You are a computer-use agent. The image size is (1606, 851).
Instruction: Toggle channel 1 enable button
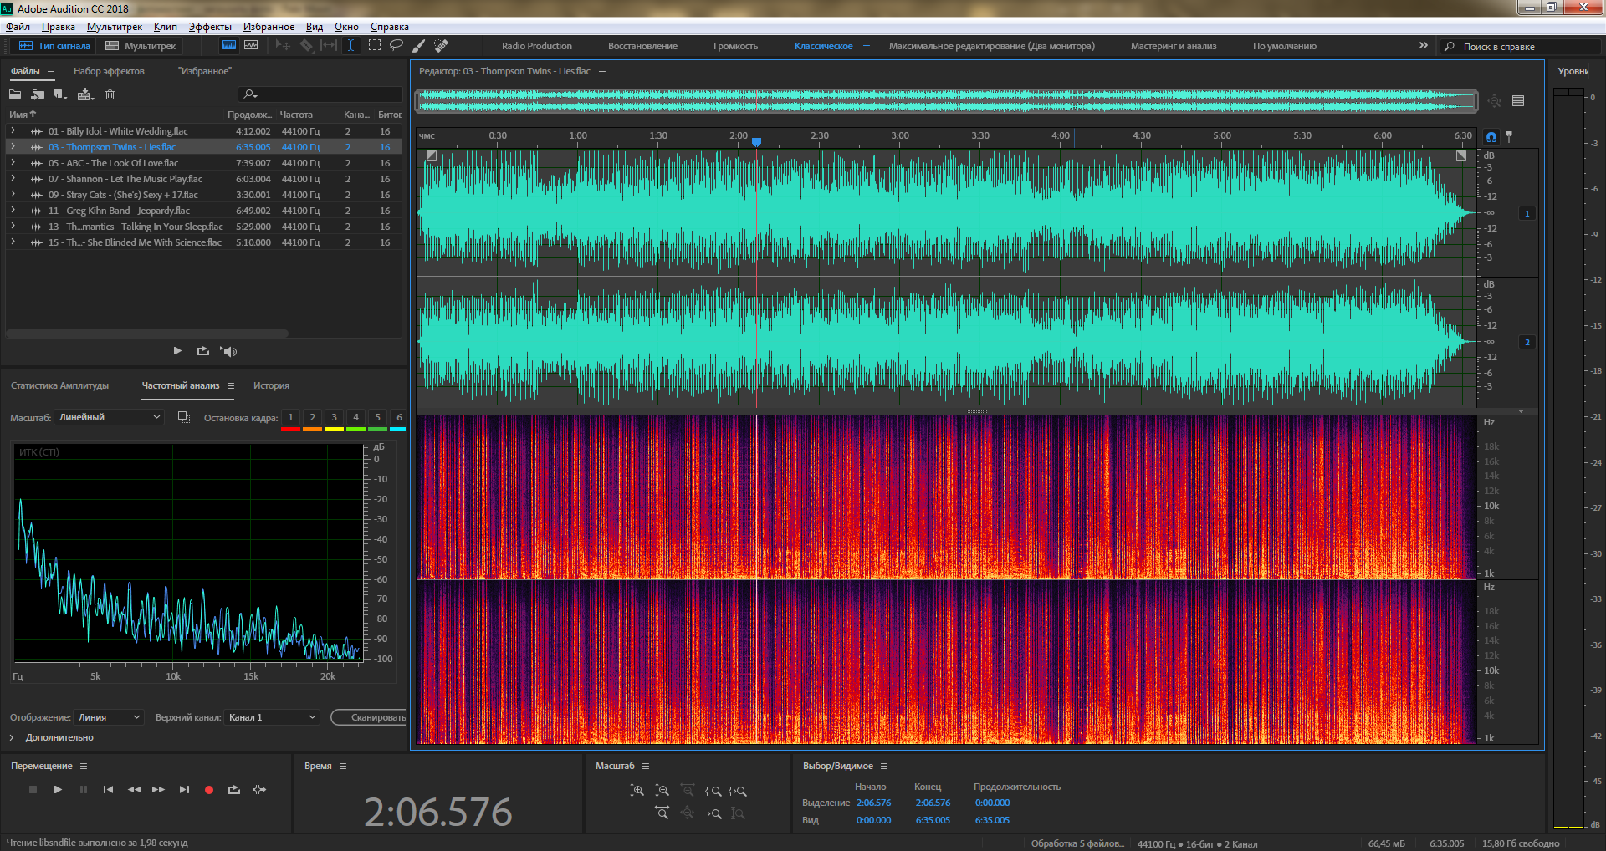point(1527,213)
